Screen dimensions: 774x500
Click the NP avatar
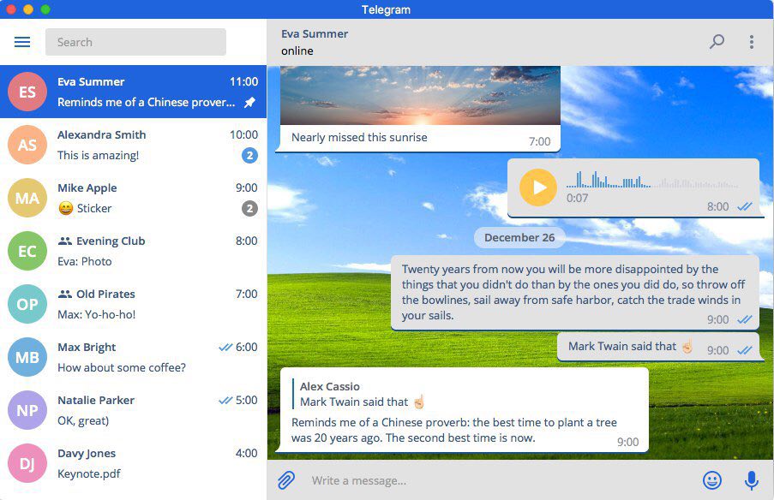click(27, 410)
